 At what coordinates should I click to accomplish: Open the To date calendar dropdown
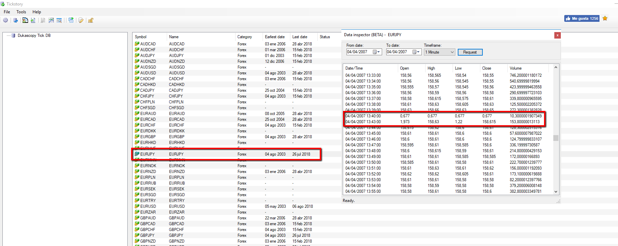click(416, 52)
